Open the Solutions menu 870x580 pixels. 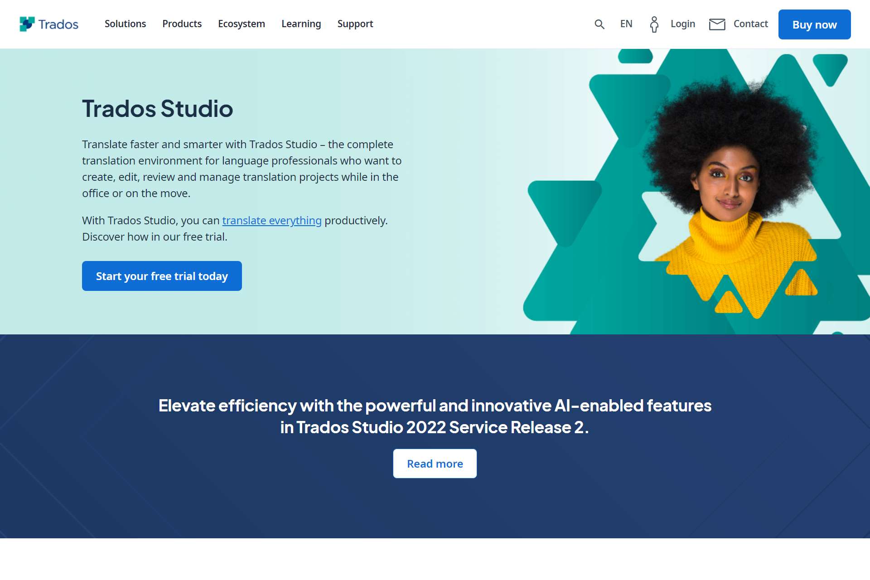[125, 24]
